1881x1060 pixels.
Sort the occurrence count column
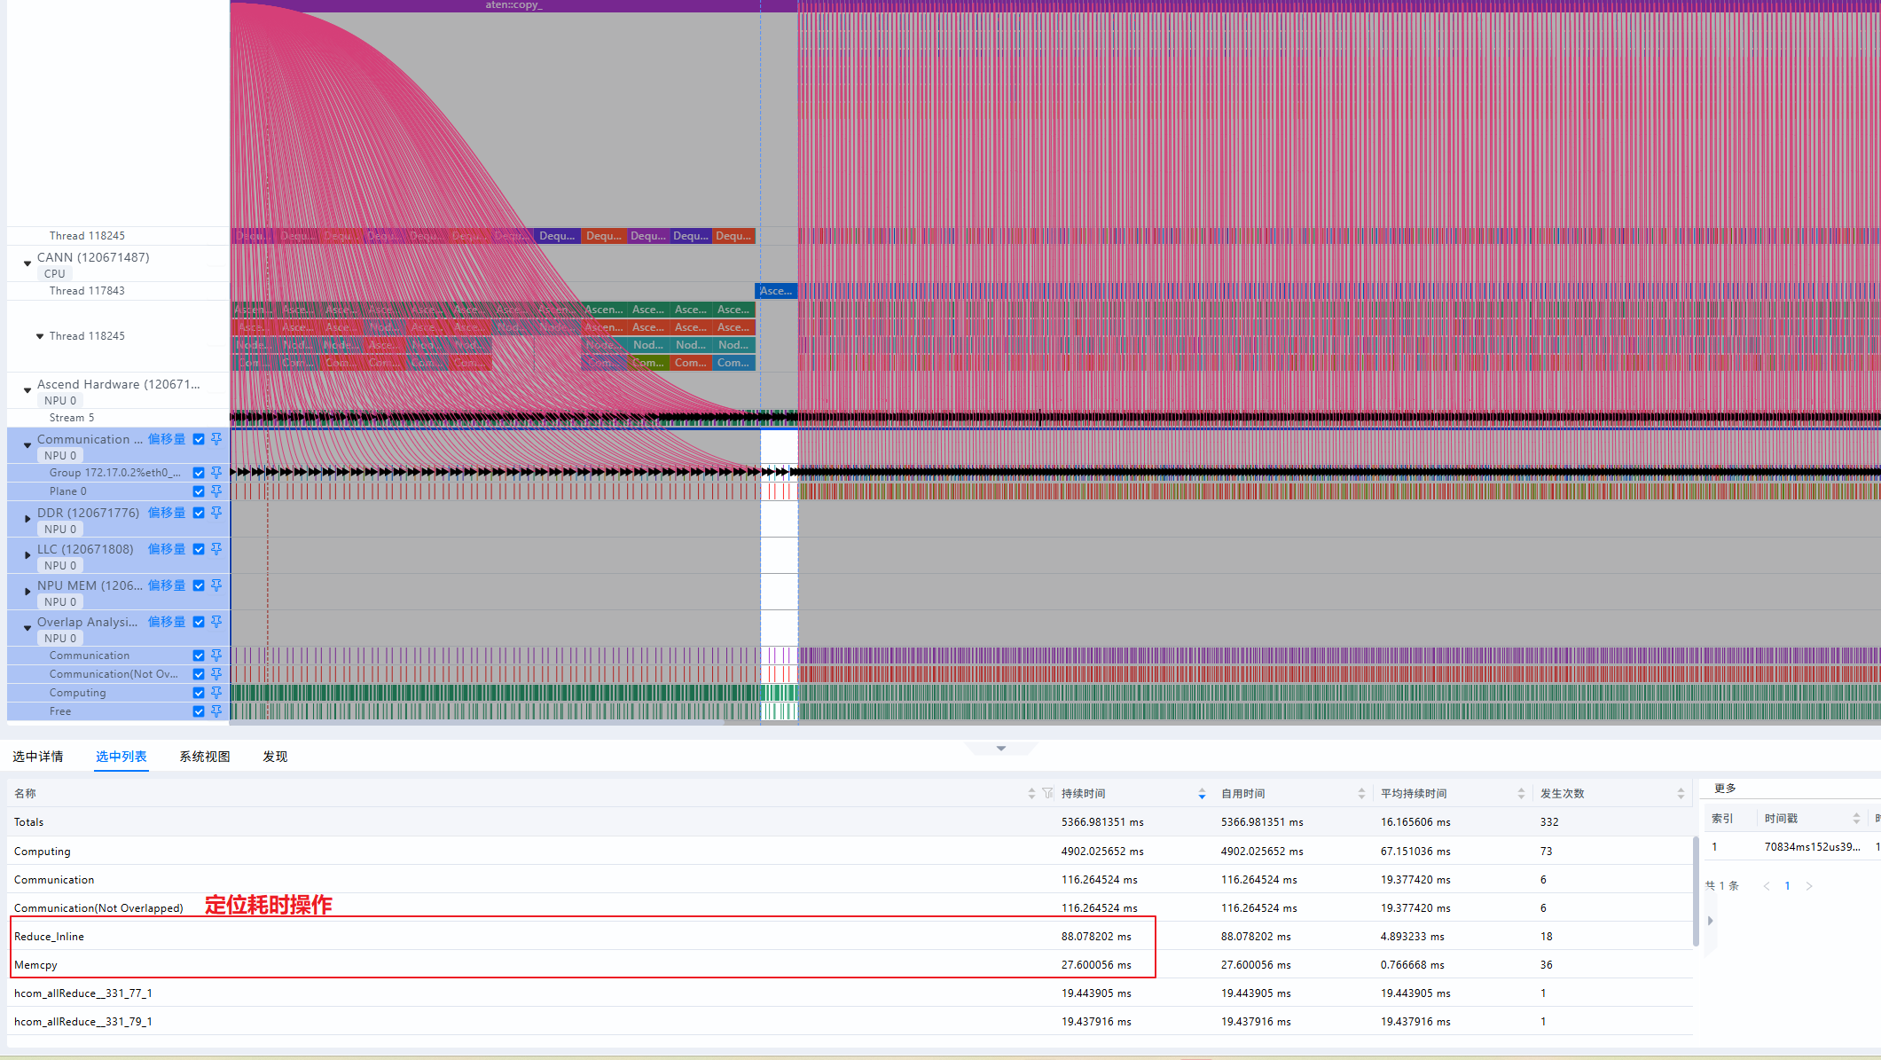point(1681,794)
